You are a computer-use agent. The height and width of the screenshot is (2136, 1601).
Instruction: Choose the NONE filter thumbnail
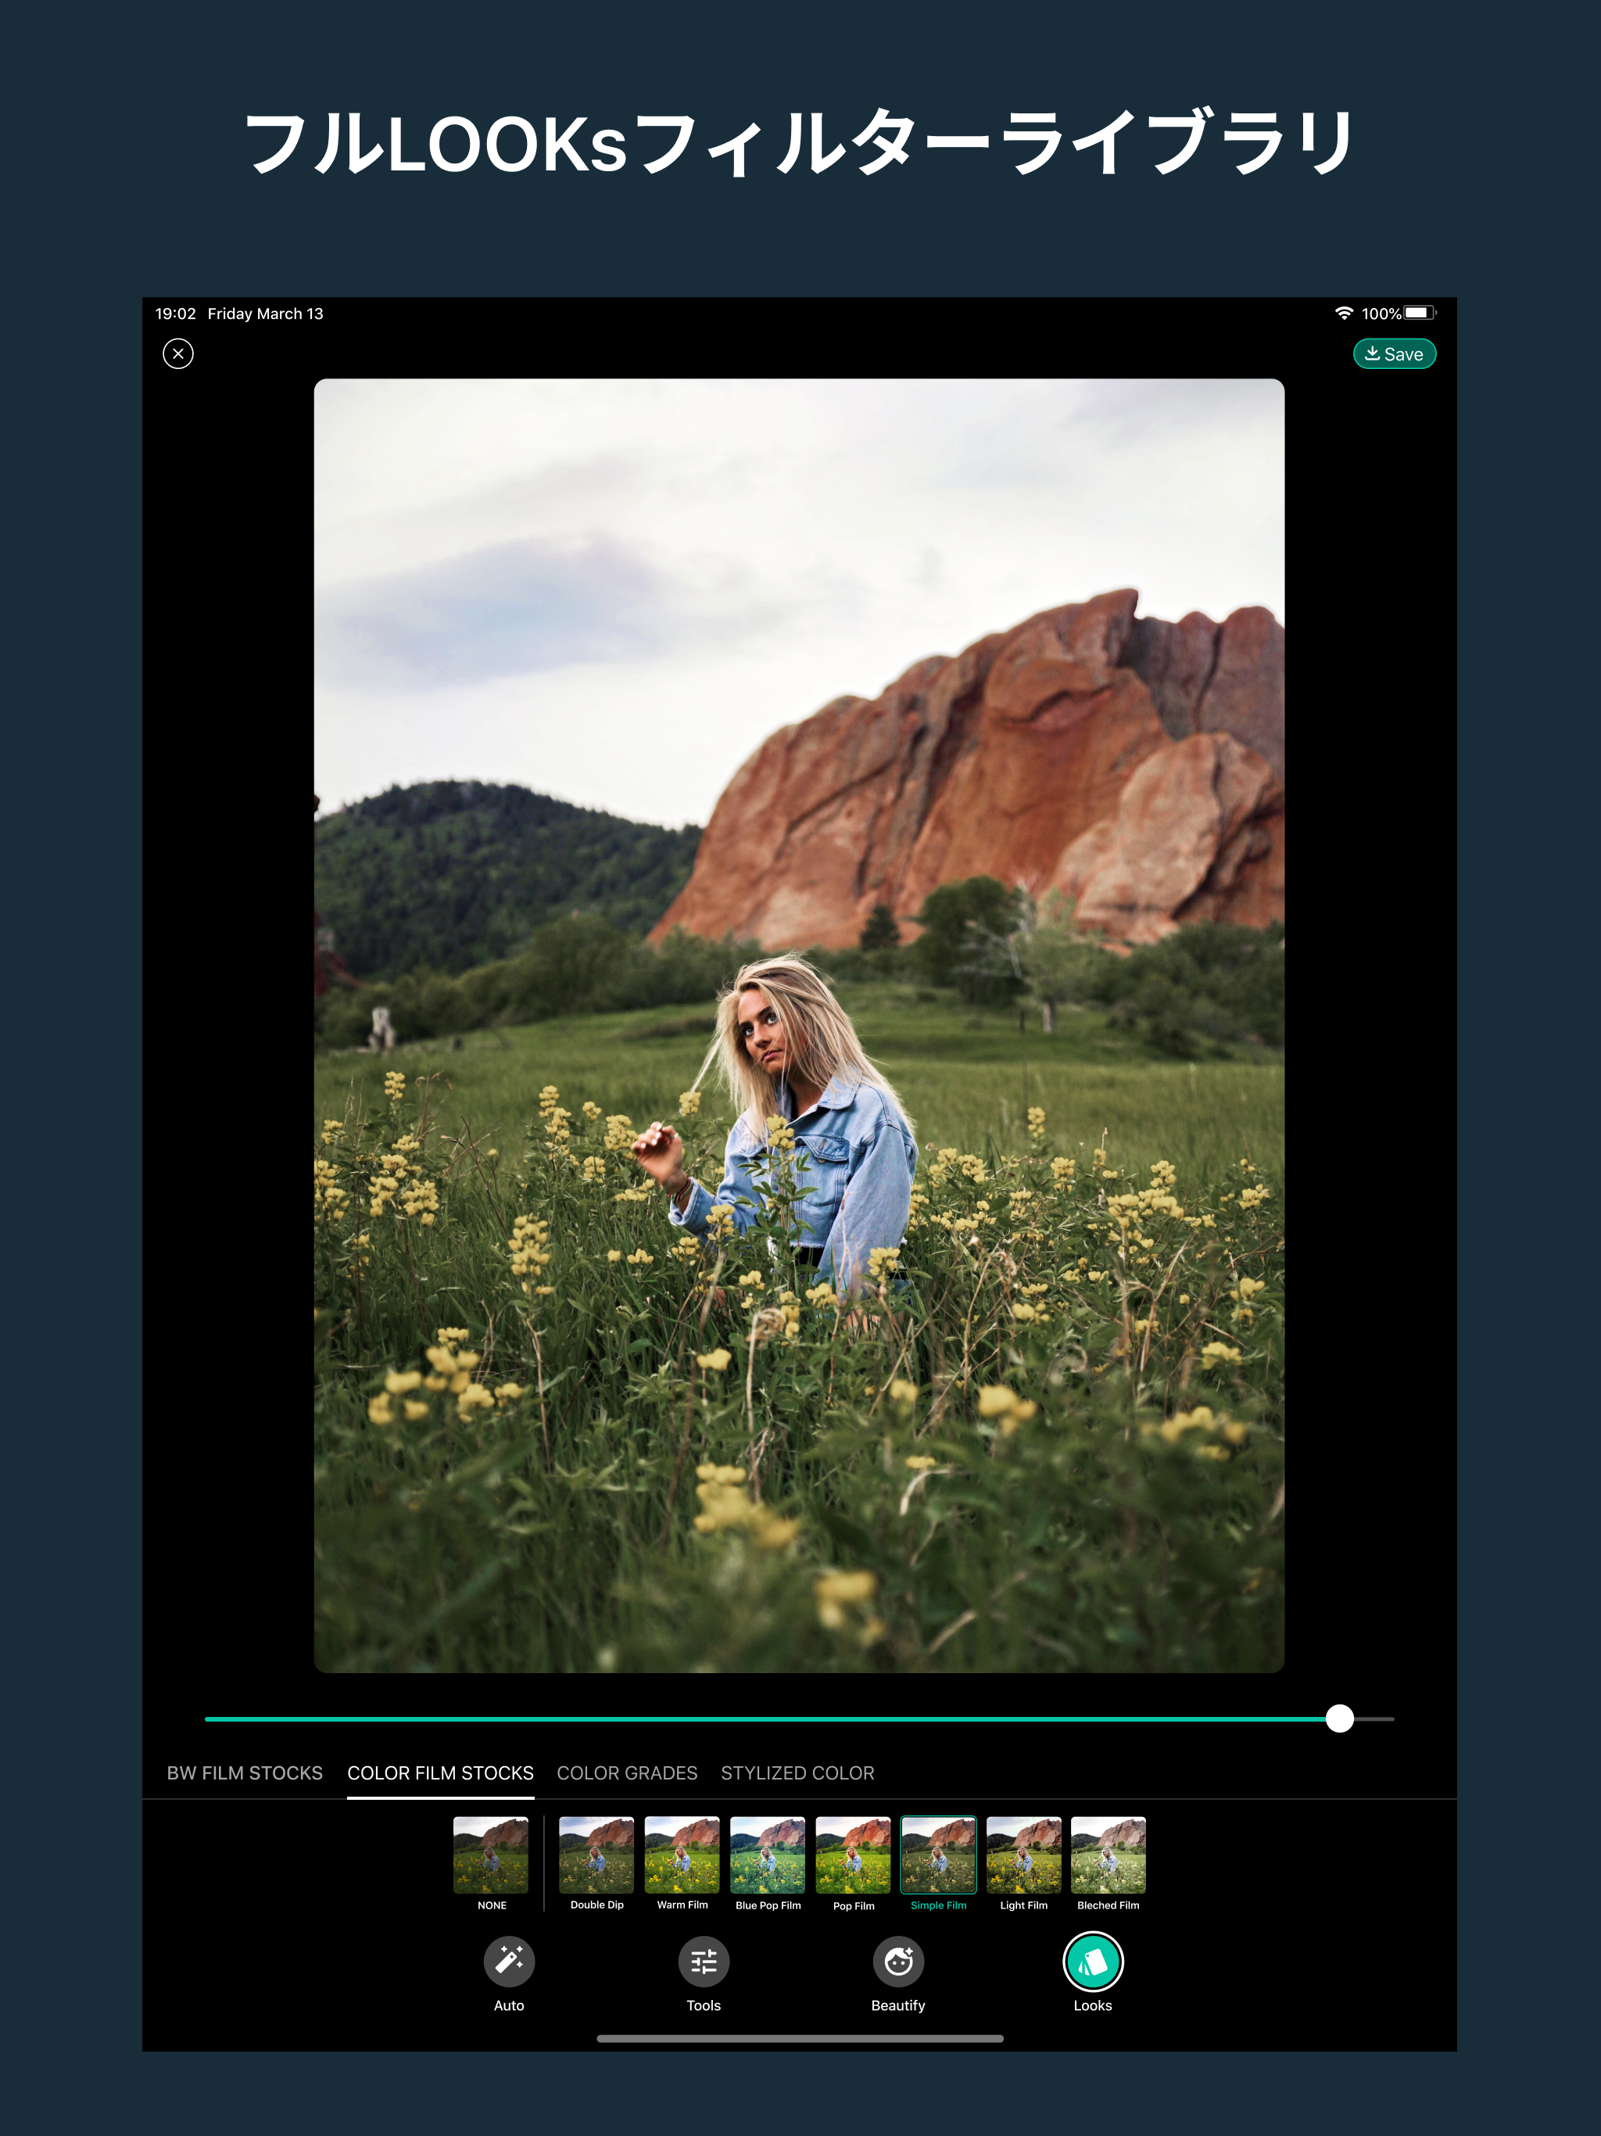tap(492, 1855)
